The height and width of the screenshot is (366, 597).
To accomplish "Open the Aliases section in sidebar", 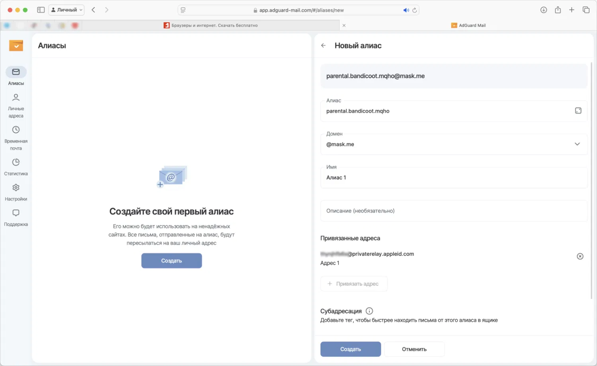I will (16, 72).
